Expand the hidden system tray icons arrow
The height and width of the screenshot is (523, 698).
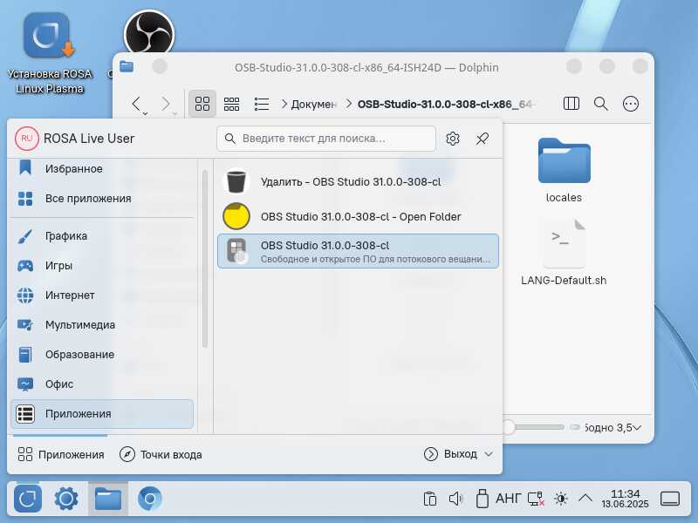pos(585,499)
